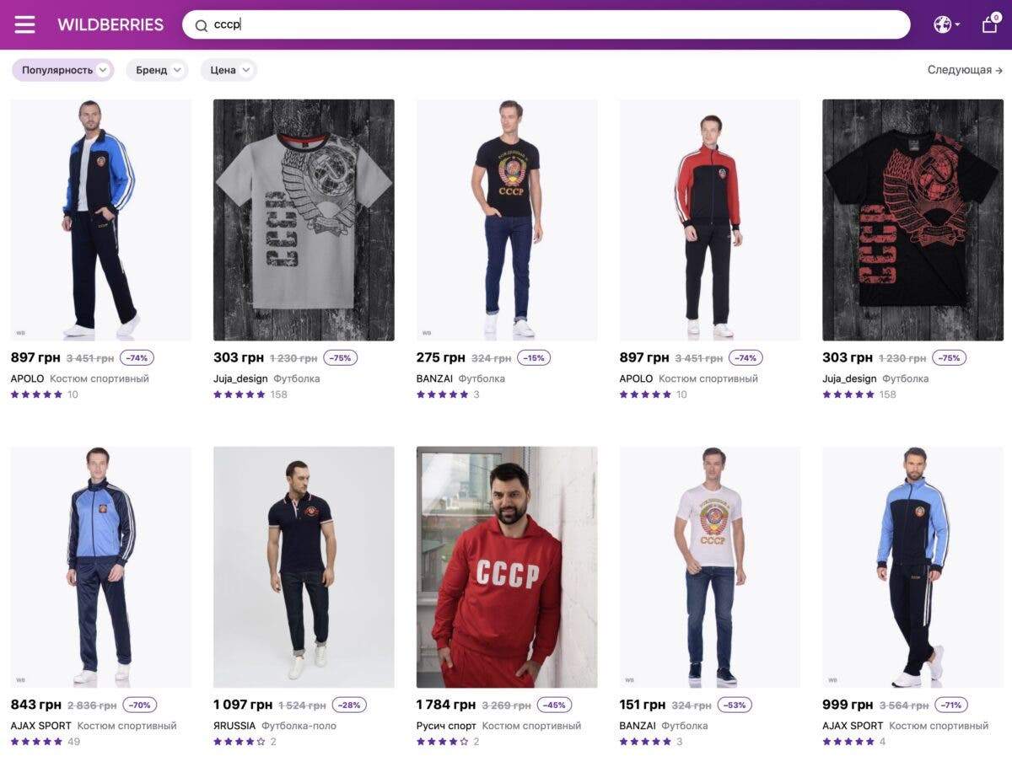Open the hamburger main menu

pos(25,24)
